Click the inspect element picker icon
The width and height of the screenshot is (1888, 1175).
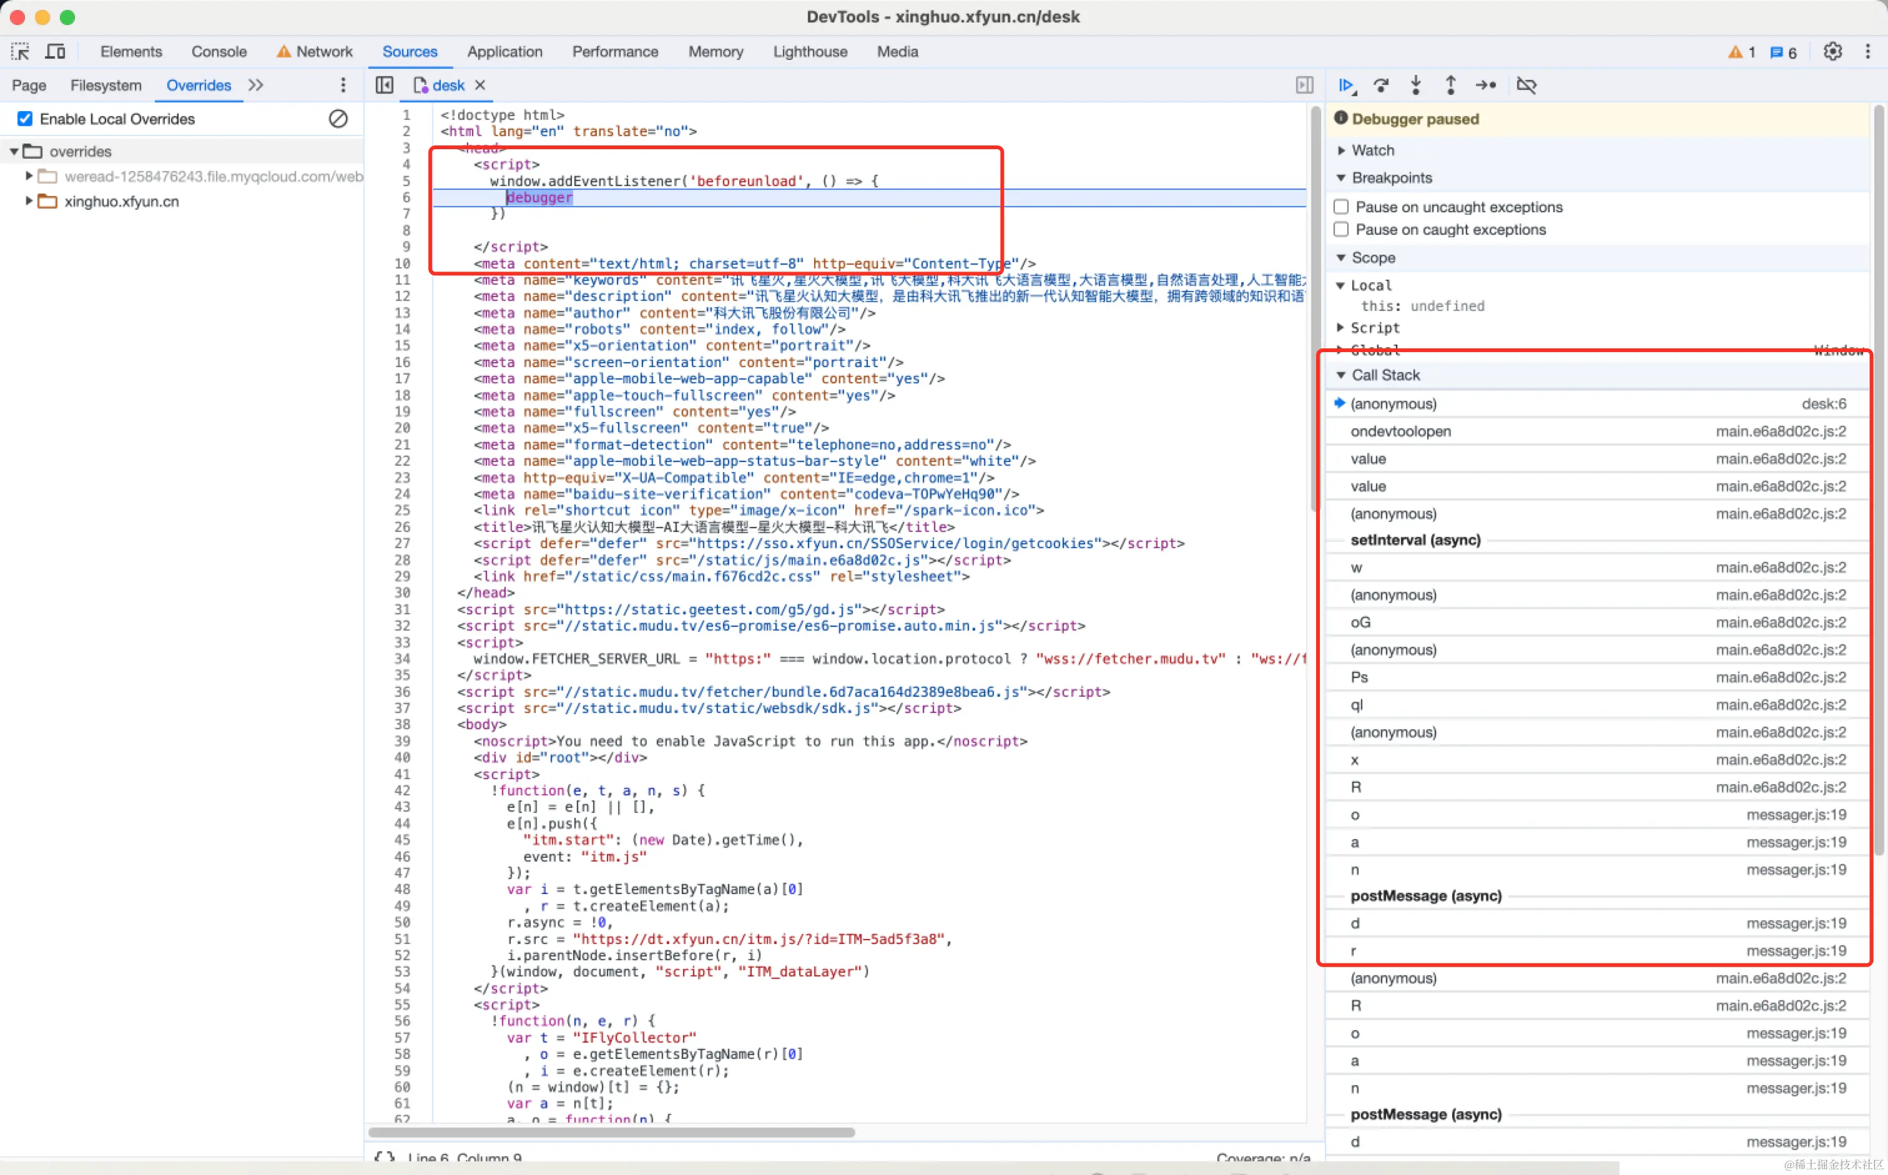(x=20, y=52)
